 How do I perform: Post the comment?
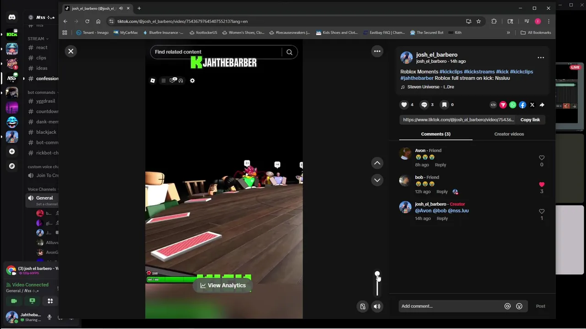[x=540, y=306]
